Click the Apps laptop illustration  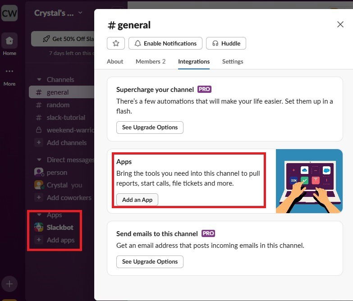309,181
